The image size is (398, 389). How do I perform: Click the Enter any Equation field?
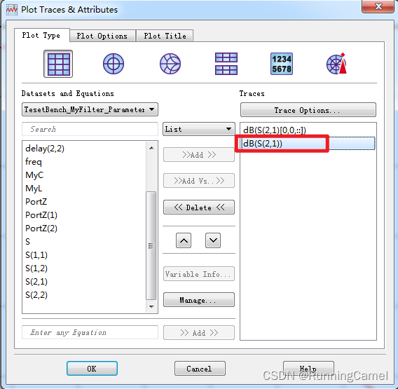click(x=90, y=332)
